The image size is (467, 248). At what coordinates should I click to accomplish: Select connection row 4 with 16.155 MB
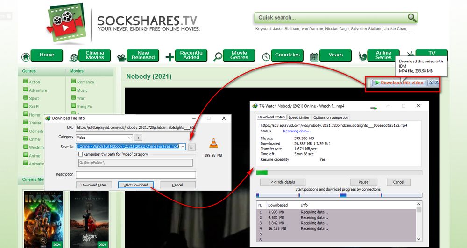[336, 229]
